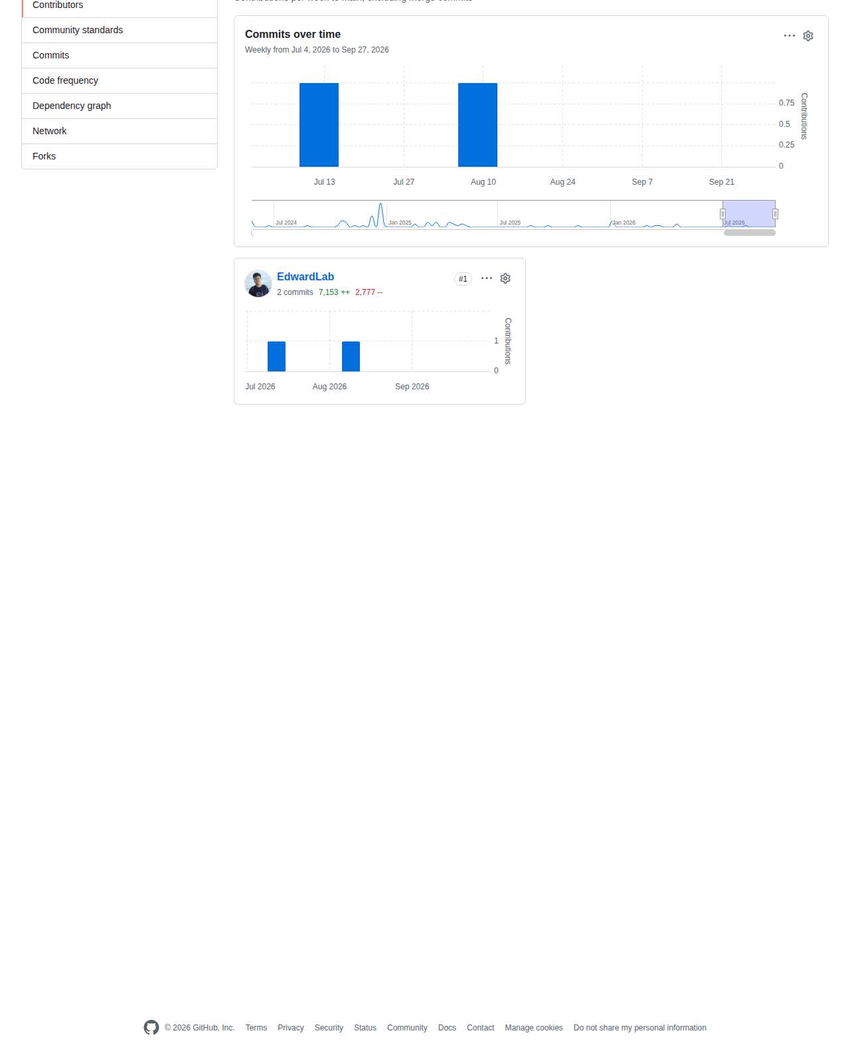Image resolution: width=850 pixels, height=1063 pixels.
Task: Open Community standards in sidebar
Action: 120,30
